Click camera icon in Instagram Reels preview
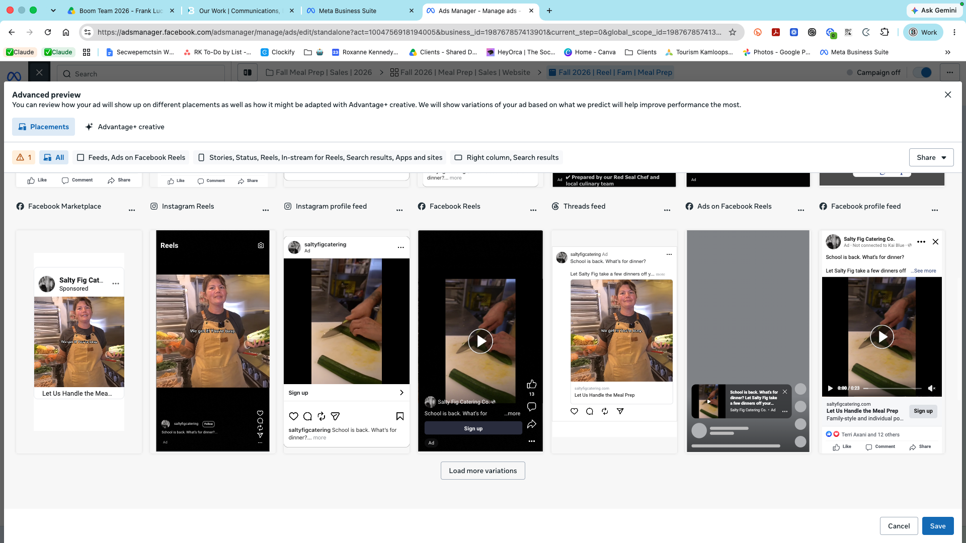966x543 pixels. pos(261,245)
